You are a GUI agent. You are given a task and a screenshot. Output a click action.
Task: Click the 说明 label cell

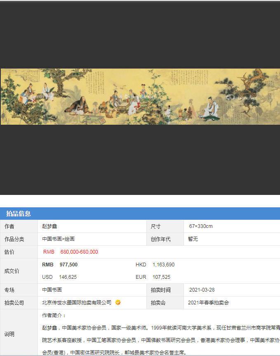click(19, 332)
